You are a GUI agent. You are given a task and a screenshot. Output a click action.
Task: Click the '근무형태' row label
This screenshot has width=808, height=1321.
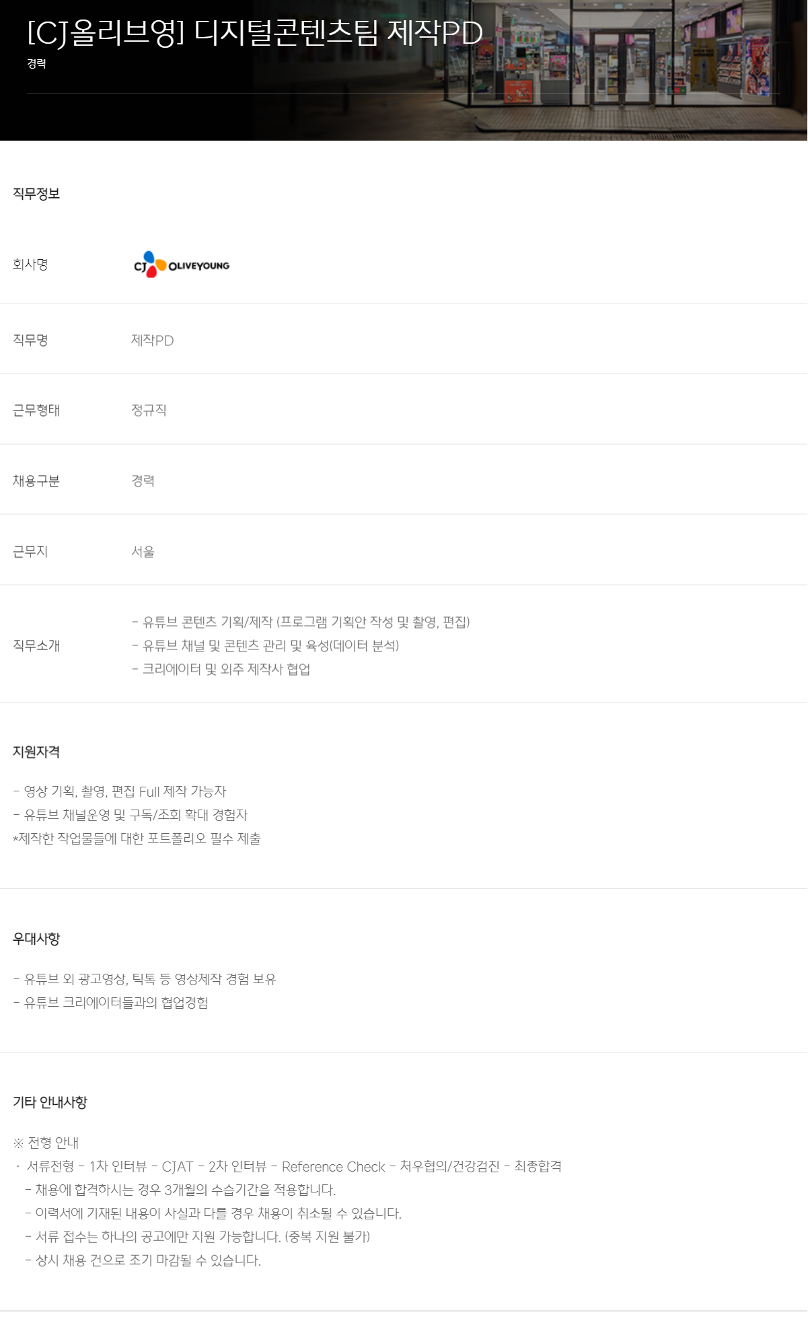click(x=36, y=410)
